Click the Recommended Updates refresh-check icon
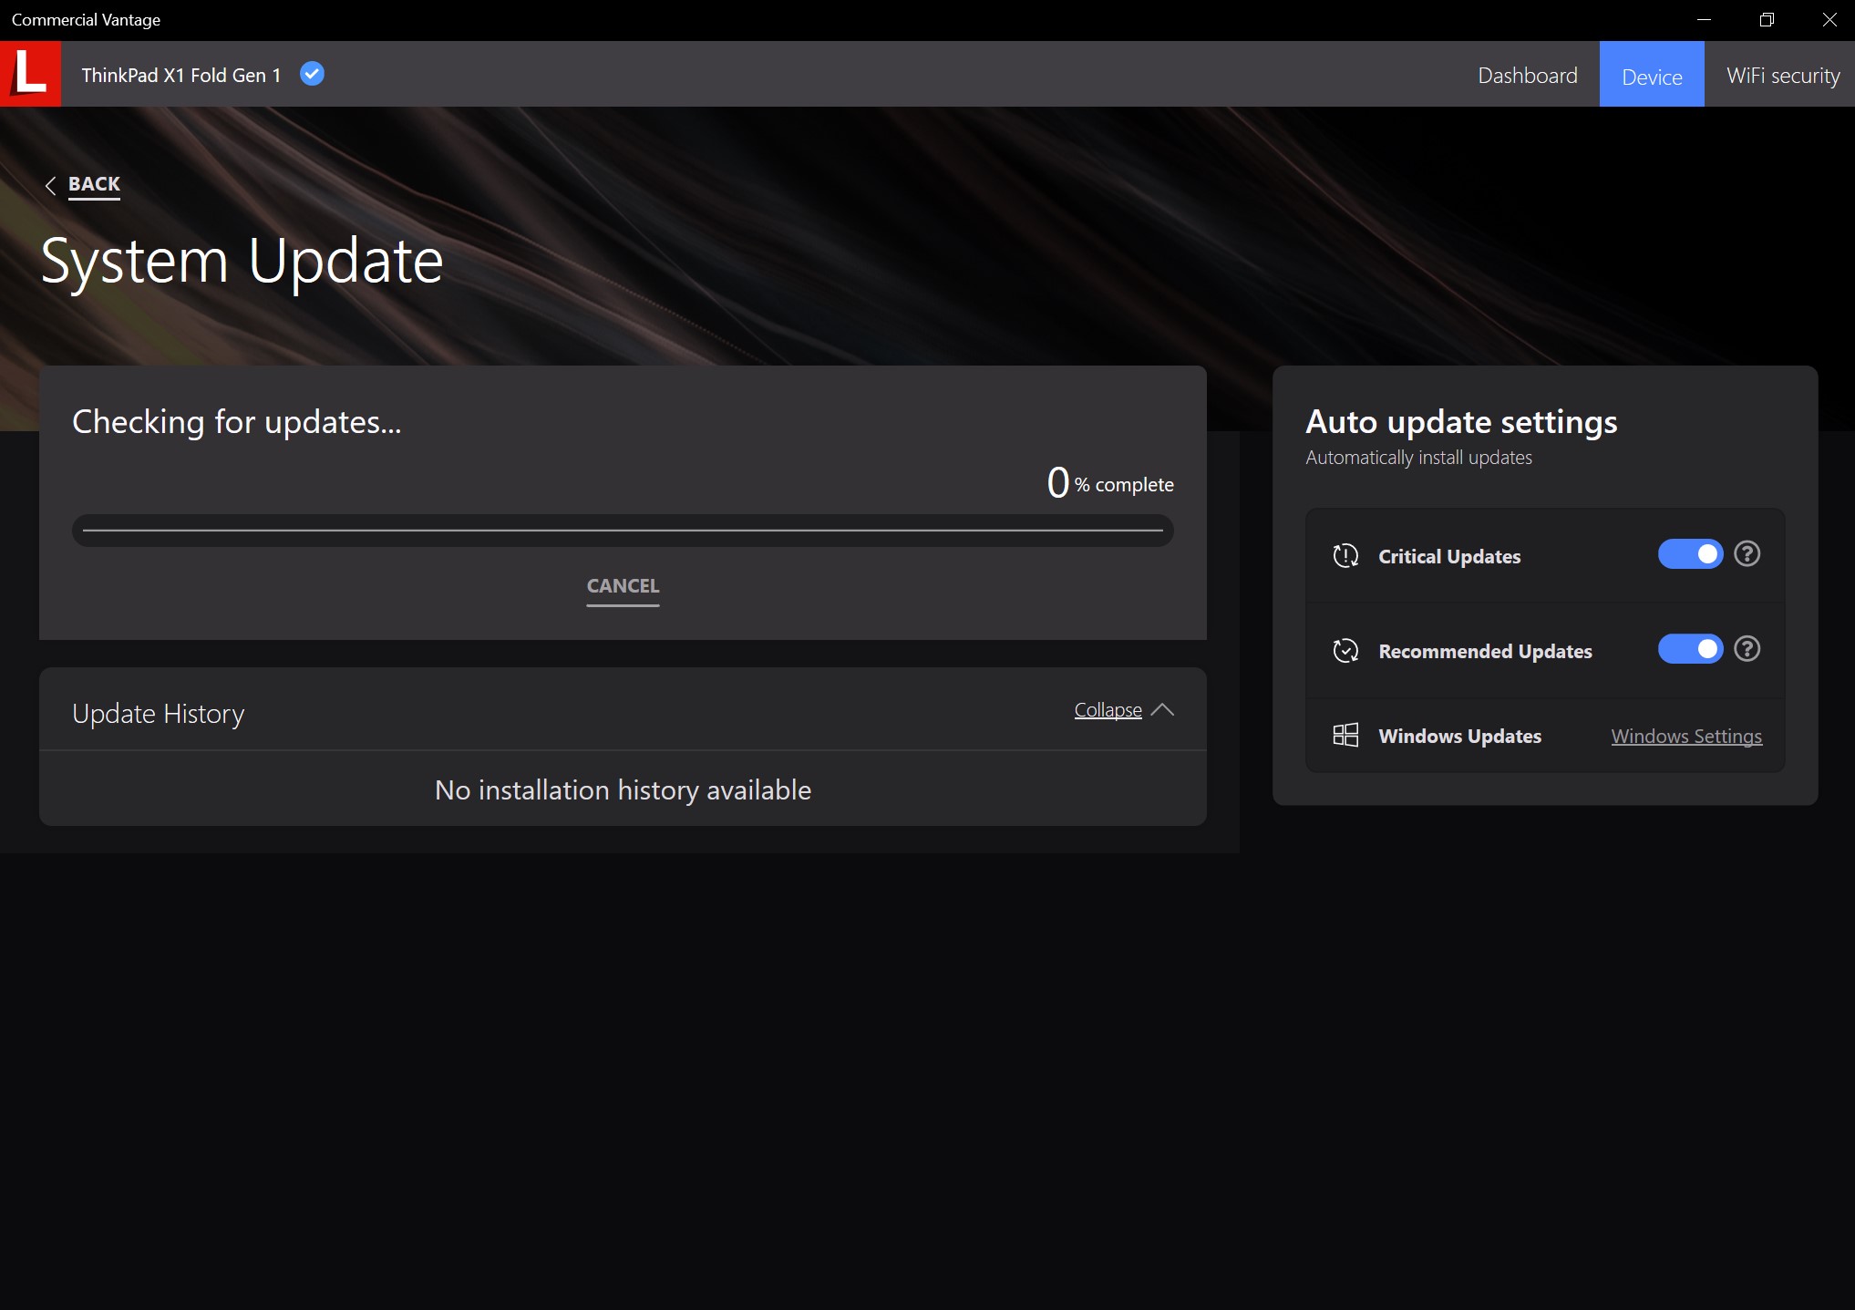1855x1310 pixels. point(1345,651)
